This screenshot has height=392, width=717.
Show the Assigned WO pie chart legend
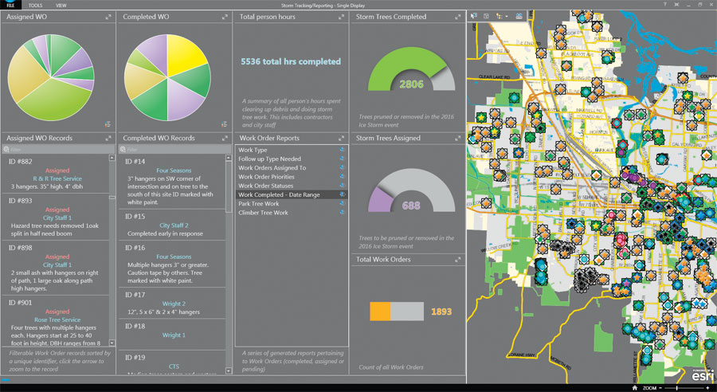pos(108,123)
